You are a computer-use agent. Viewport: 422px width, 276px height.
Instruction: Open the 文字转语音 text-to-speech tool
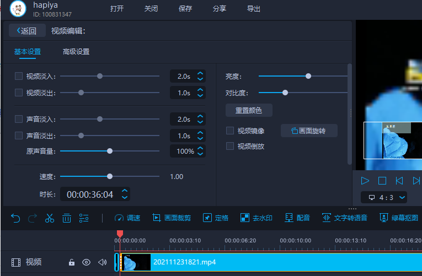344,218
